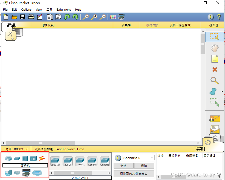Open the Scenario 0 dropdown
The height and width of the screenshot is (180, 225).
point(138,158)
